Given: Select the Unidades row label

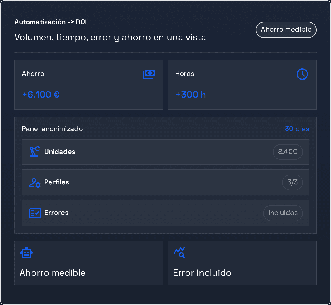Looking at the screenshot, I should (x=60, y=152).
